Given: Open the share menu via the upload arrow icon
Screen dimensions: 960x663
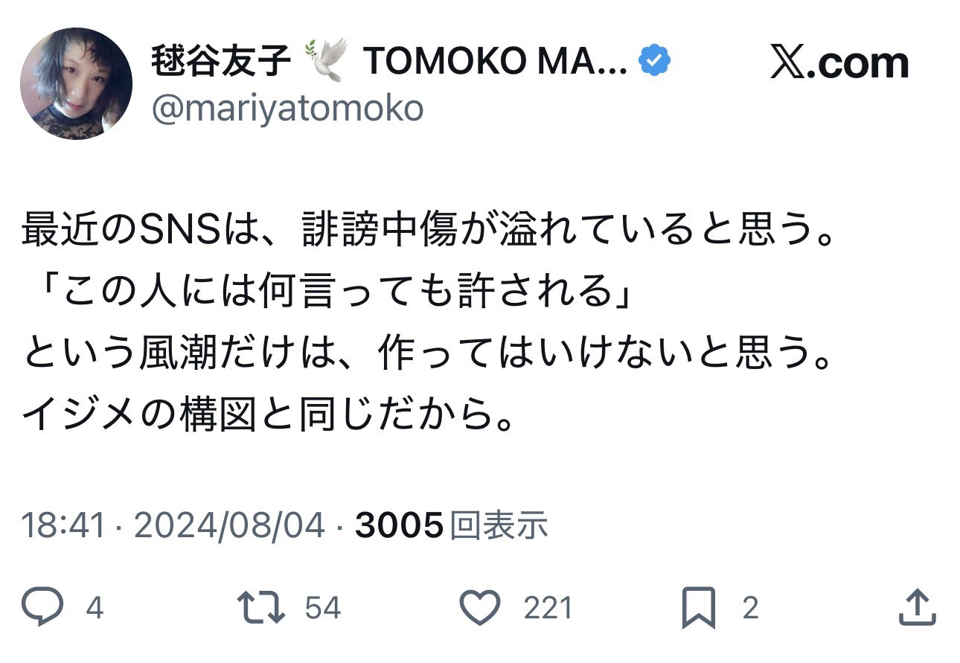Looking at the screenshot, I should (917, 608).
